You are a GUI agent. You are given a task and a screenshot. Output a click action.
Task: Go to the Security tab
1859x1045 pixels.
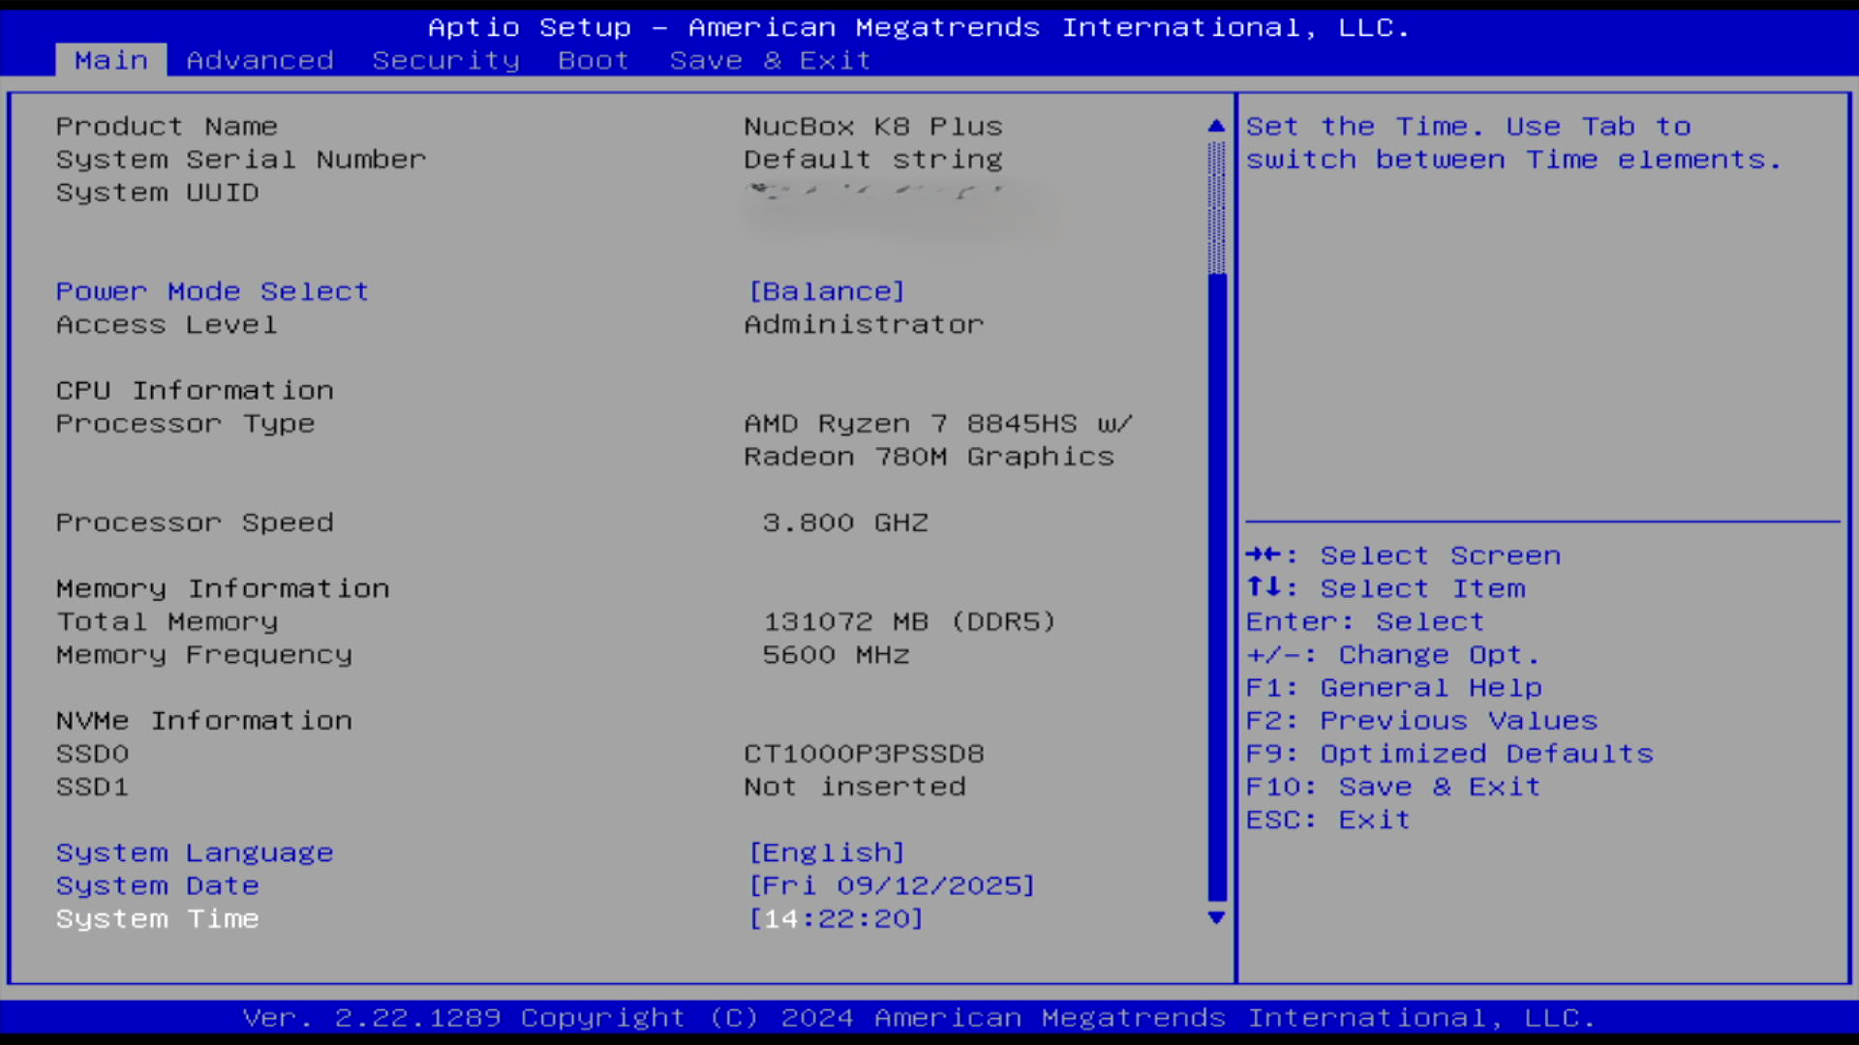(x=445, y=60)
